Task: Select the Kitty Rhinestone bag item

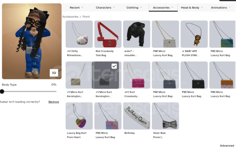Action: [79, 34]
